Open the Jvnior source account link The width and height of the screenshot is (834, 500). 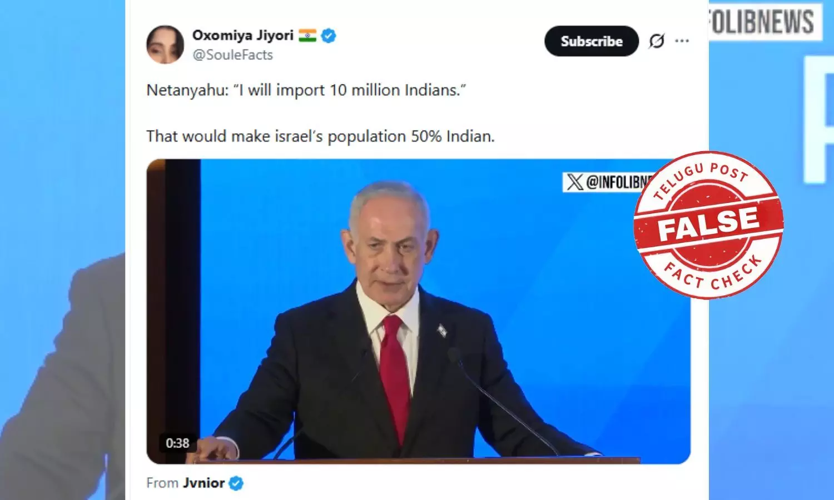204,483
